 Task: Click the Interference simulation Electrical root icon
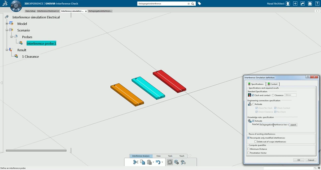7,17
